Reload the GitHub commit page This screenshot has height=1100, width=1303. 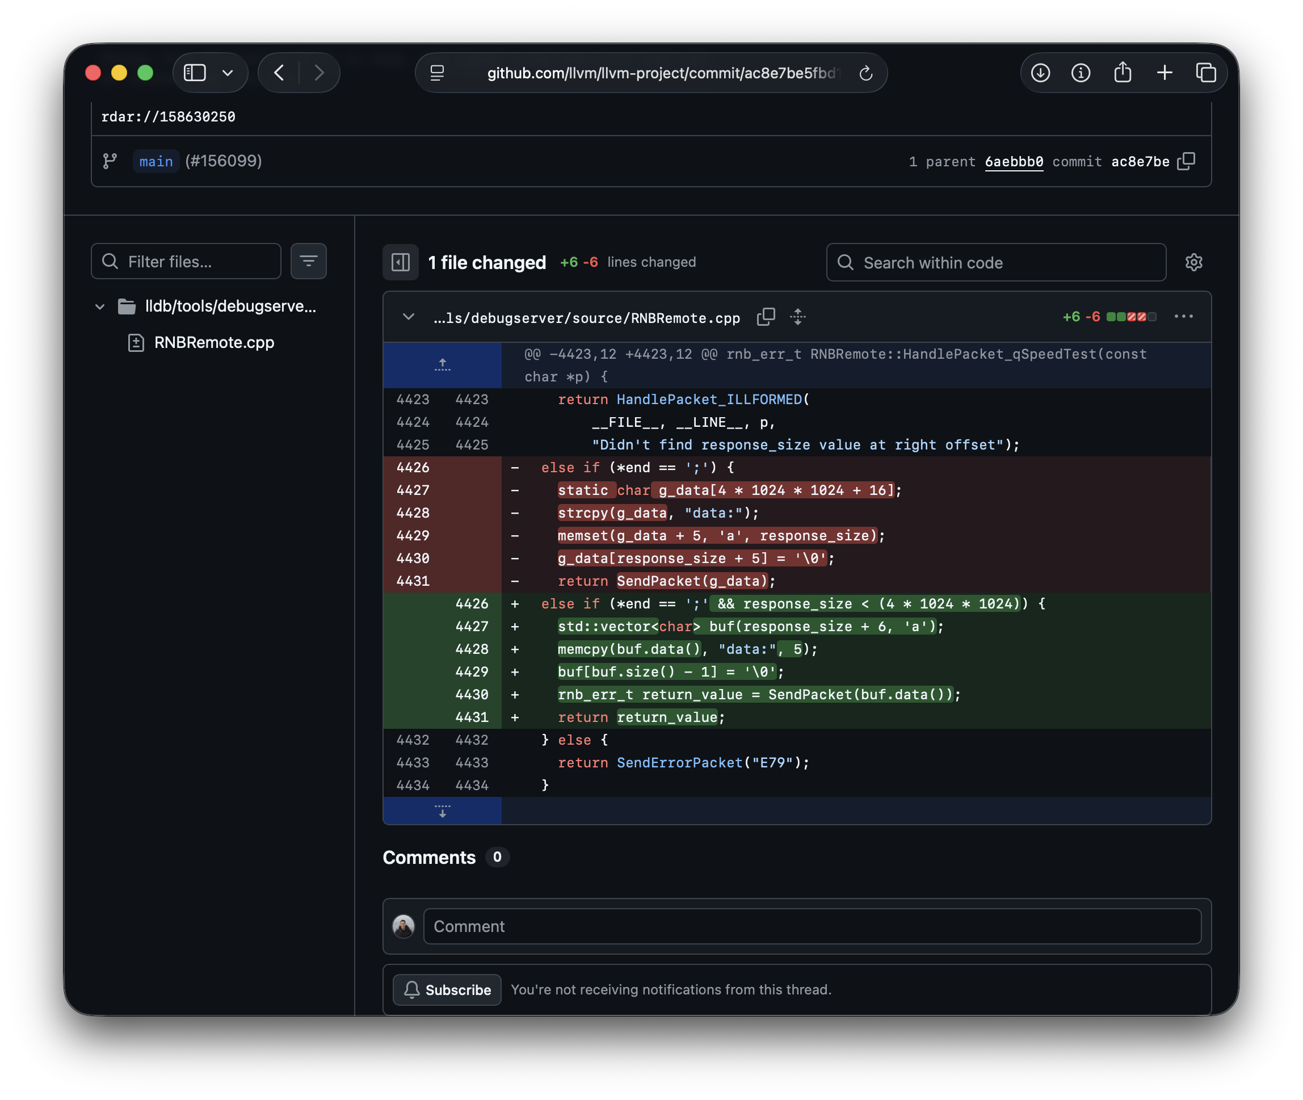865,74
